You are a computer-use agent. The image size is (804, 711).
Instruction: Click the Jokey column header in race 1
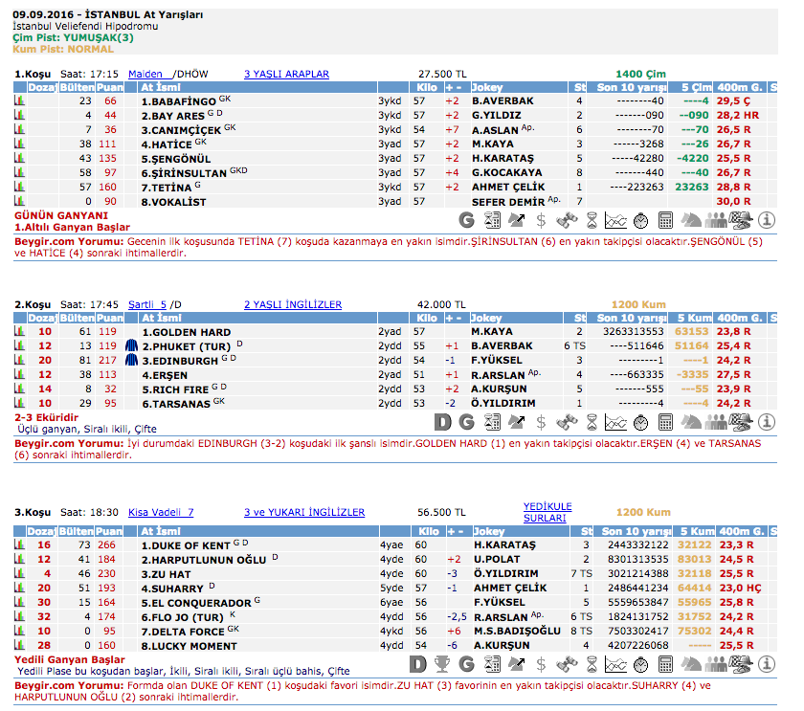click(x=486, y=87)
